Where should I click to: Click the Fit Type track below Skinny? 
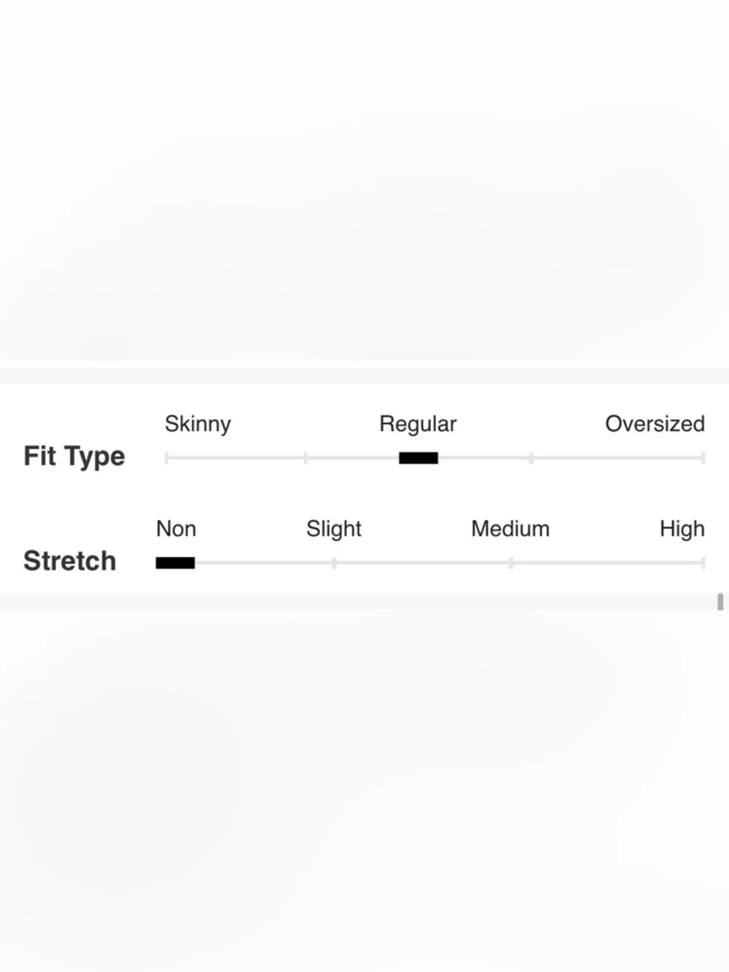pyautogui.click(x=167, y=458)
